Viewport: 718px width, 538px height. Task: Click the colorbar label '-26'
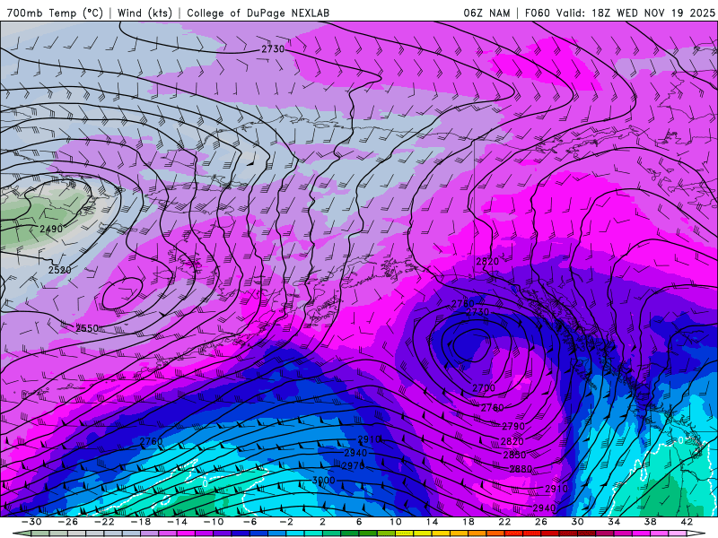pyautogui.click(x=68, y=522)
